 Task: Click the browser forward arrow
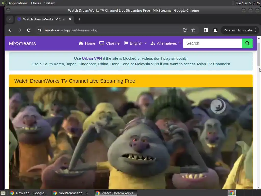pos(19,30)
